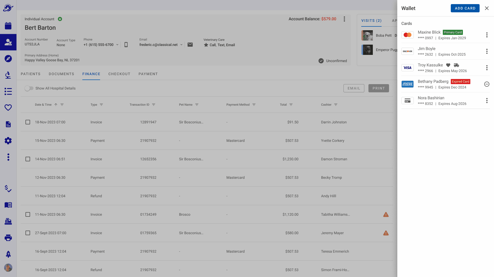This screenshot has height=277, width=494.
Task: Switch to the Checkout tab
Action: pyautogui.click(x=119, y=74)
